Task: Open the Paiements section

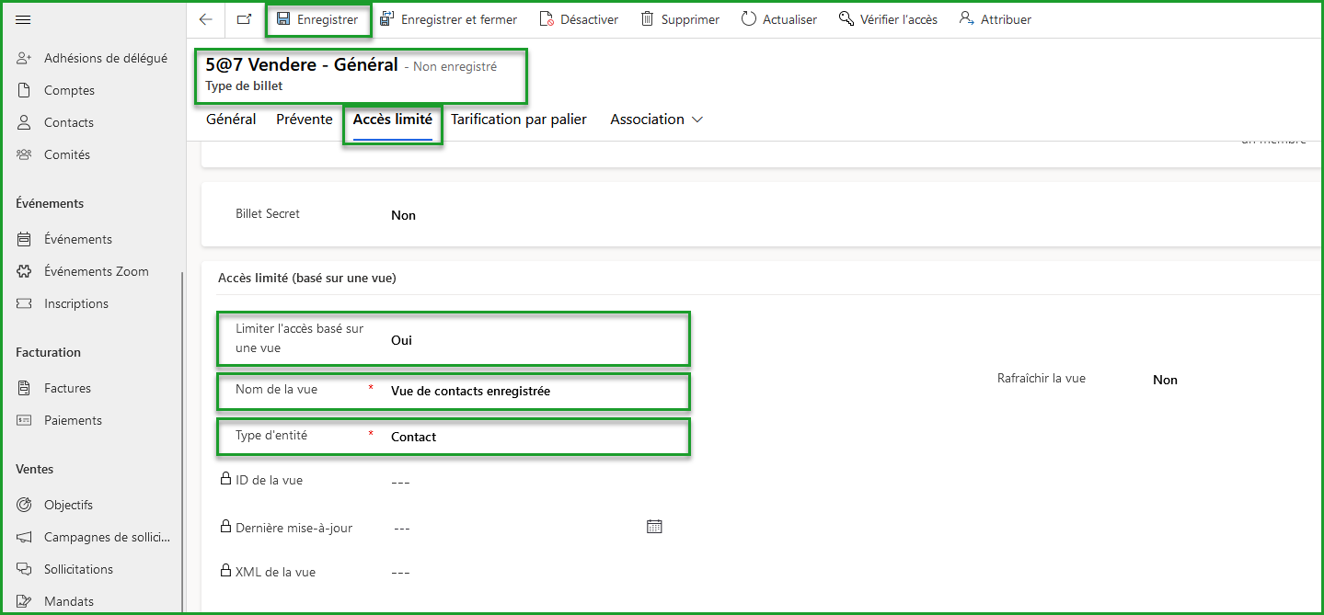Action: tap(72, 419)
